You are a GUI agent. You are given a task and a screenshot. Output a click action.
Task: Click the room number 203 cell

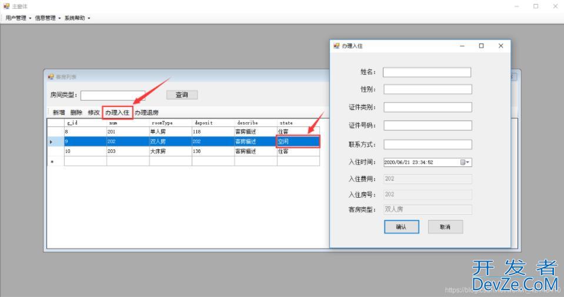tap(128, 151)
